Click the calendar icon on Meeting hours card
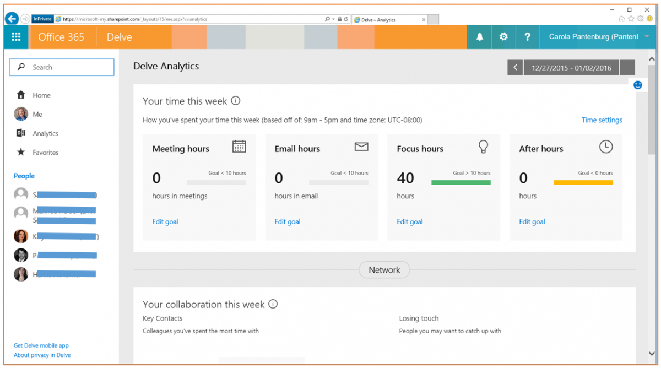The image size is (661, 368). coord(239,147)
